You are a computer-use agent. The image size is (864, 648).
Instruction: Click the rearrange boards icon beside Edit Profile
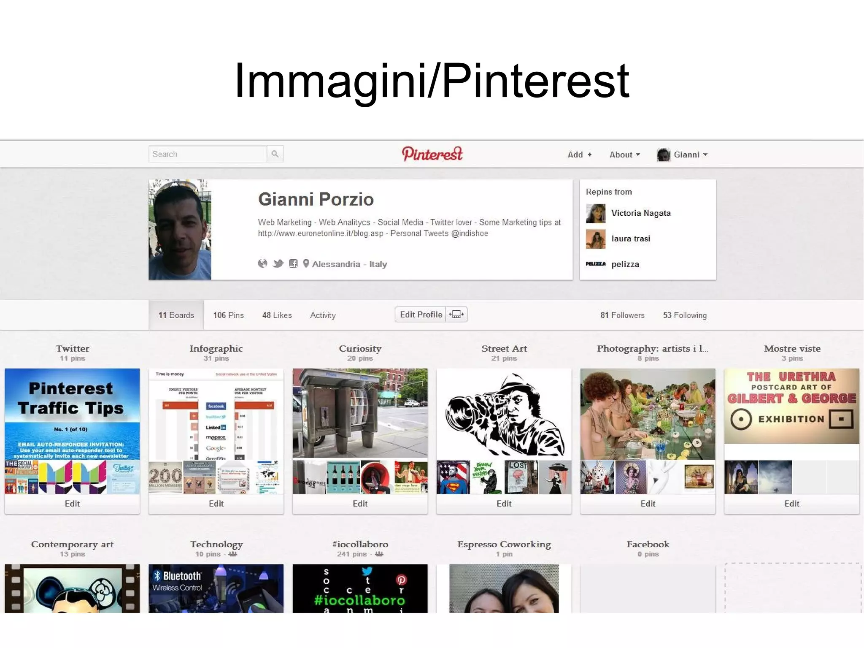point(456,315)
